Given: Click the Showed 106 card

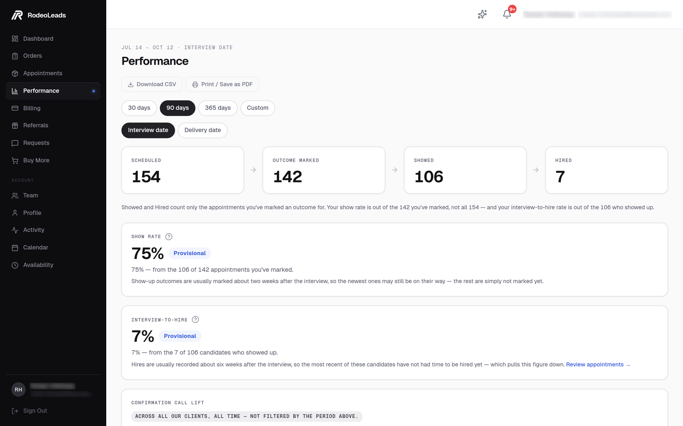Looking at the screenshot, I should click(465, 170).
